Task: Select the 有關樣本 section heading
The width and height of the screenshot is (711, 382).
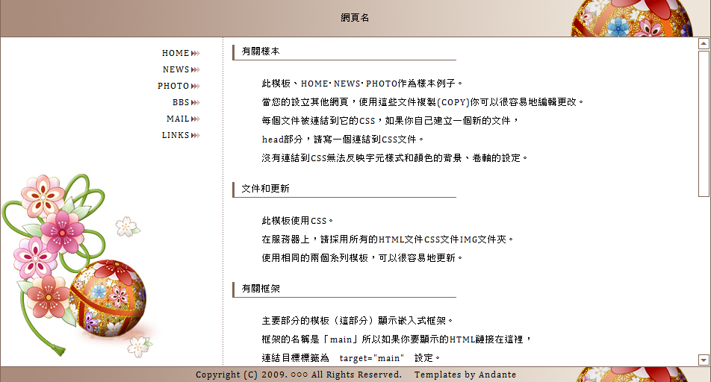Action: [261, 51]
